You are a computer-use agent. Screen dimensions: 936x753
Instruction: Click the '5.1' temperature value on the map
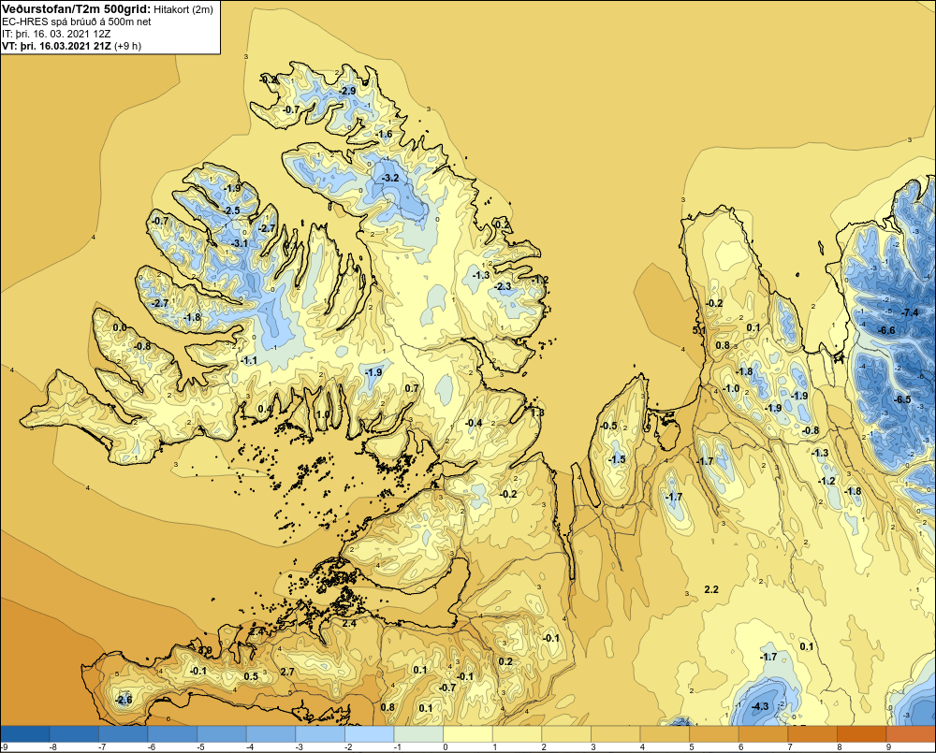click(x=699, y=330)
